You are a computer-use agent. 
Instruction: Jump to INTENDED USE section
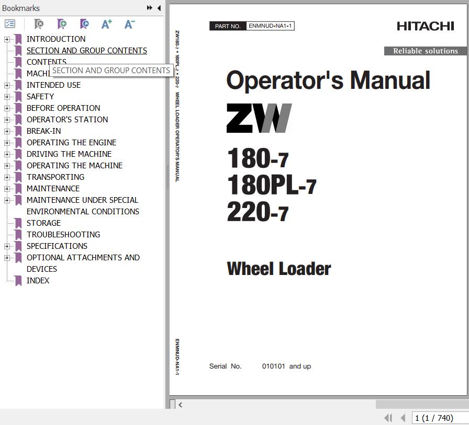click(x=53, y=85)
